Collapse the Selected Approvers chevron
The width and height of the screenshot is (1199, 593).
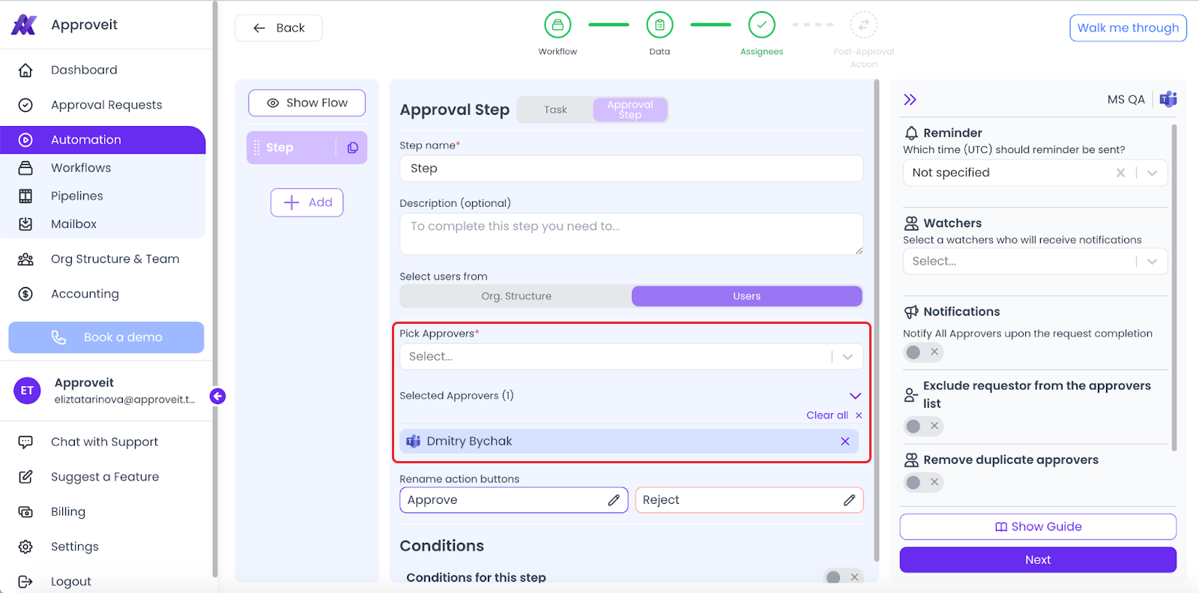click(855, 396)
